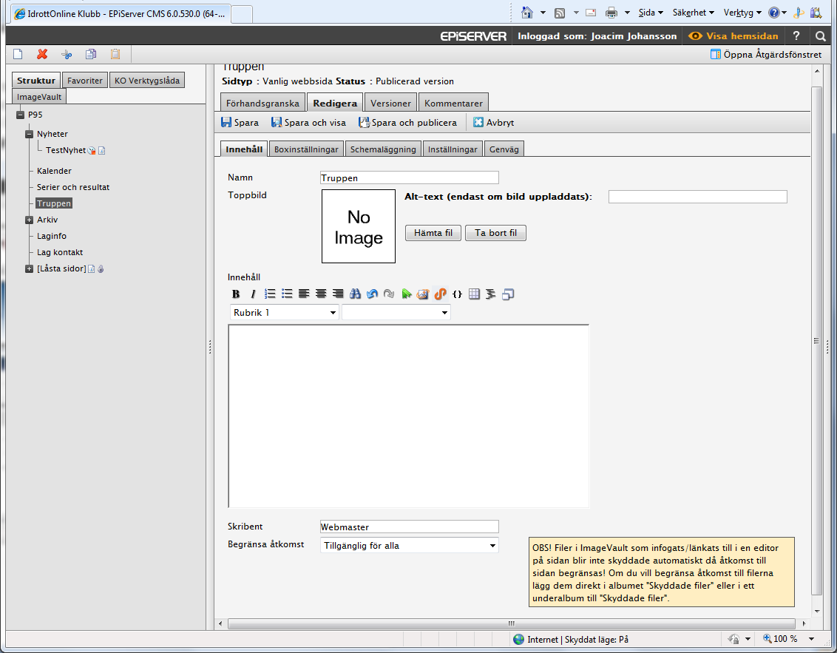Toggle fullscreen editor windows icon
Viewport: 837px width, 653px height.
(x=508, y=294)
